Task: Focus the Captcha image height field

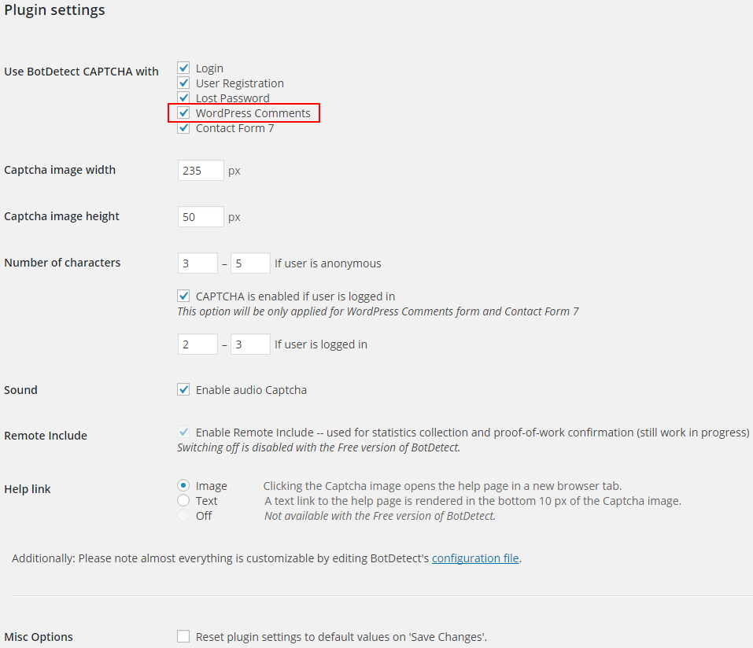Action: 201,216
